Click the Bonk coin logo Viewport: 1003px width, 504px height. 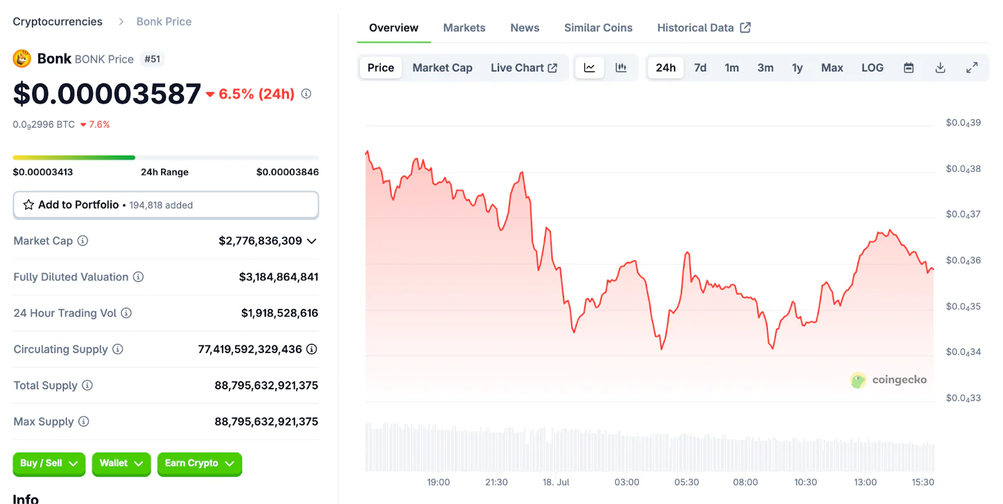(22, 59)
